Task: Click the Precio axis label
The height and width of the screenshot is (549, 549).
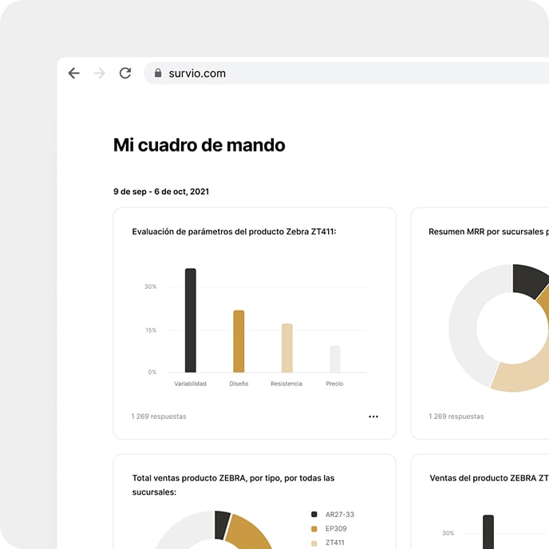Action: pyautogui.click(x=334, y=384)
